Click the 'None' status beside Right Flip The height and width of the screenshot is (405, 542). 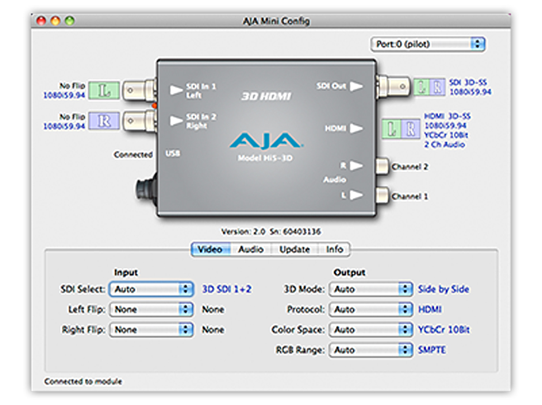click(x=213, y=330)
